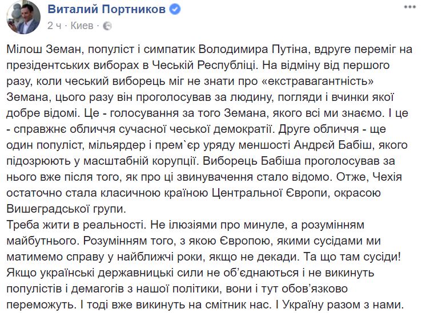The image size is (422, 313).
Task: Click the phrase 'Вишеградської групи' in the post
Action: tap(65, 209)
